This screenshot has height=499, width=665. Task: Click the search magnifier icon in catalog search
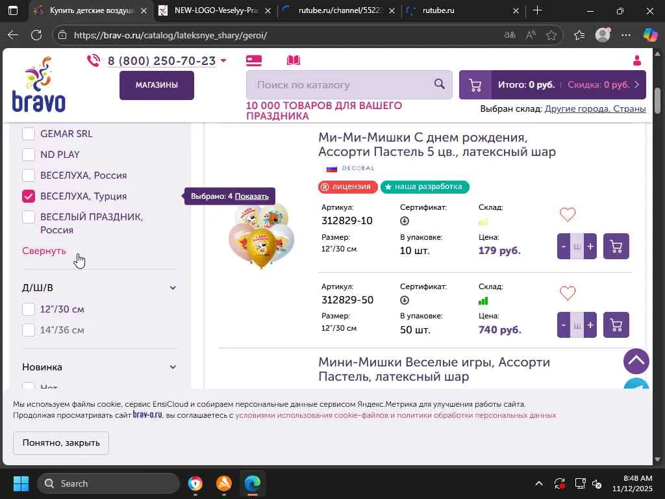(440, 84)
